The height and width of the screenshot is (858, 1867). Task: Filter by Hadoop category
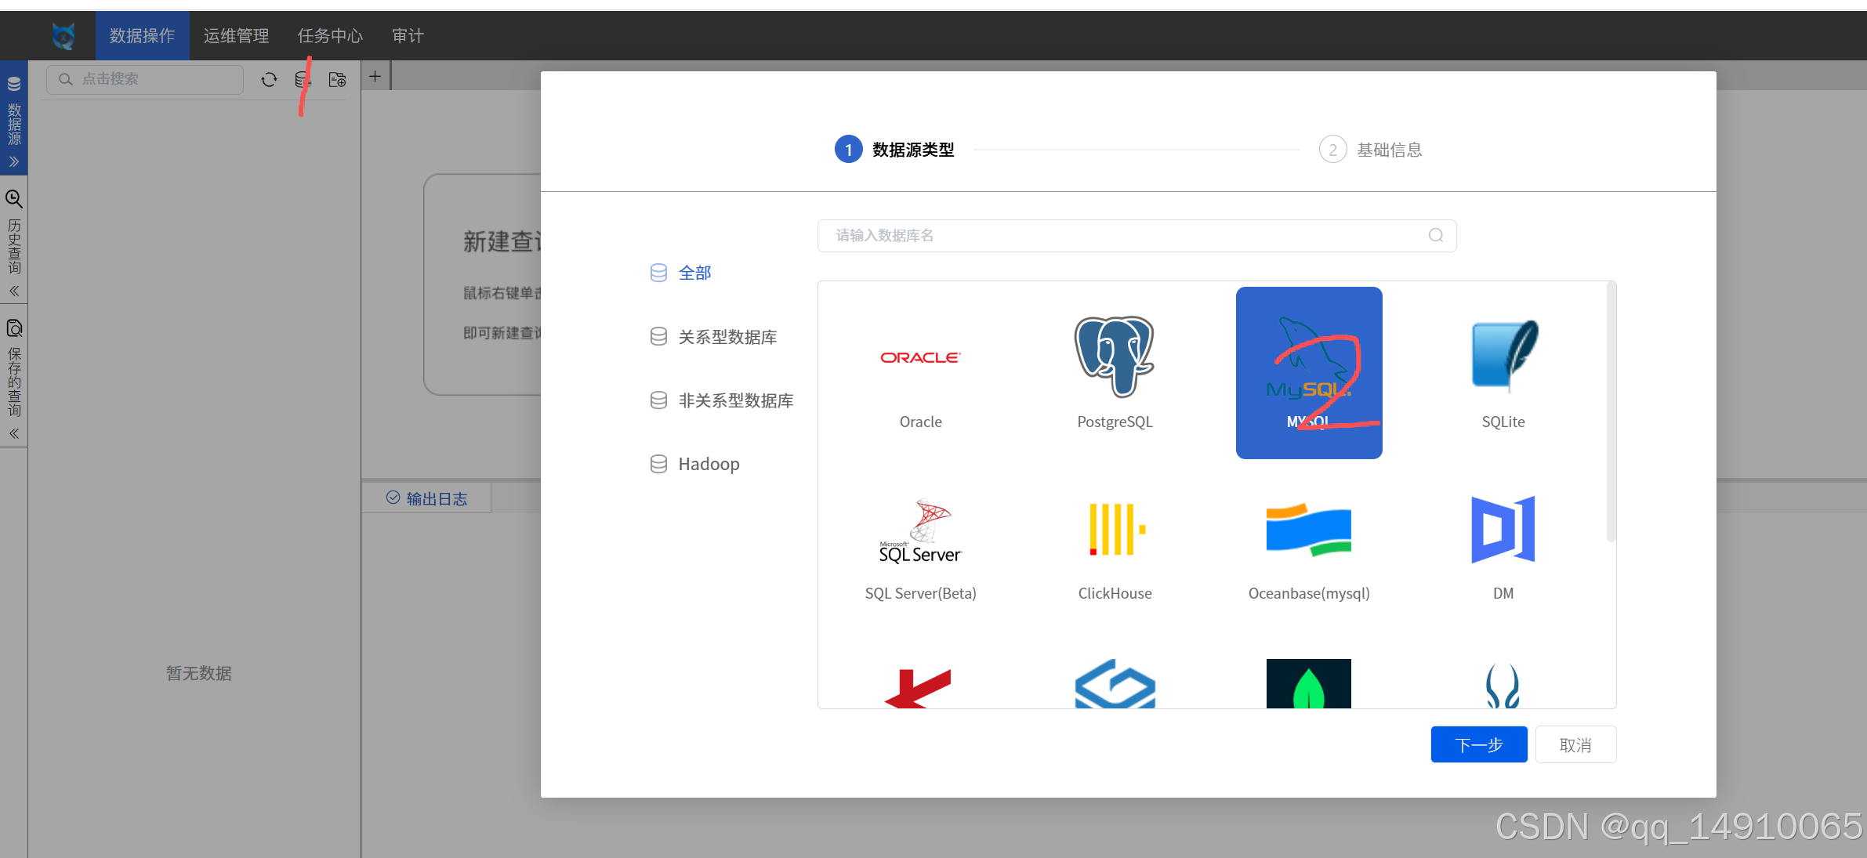pyautogui.click(x=708, y=464)
